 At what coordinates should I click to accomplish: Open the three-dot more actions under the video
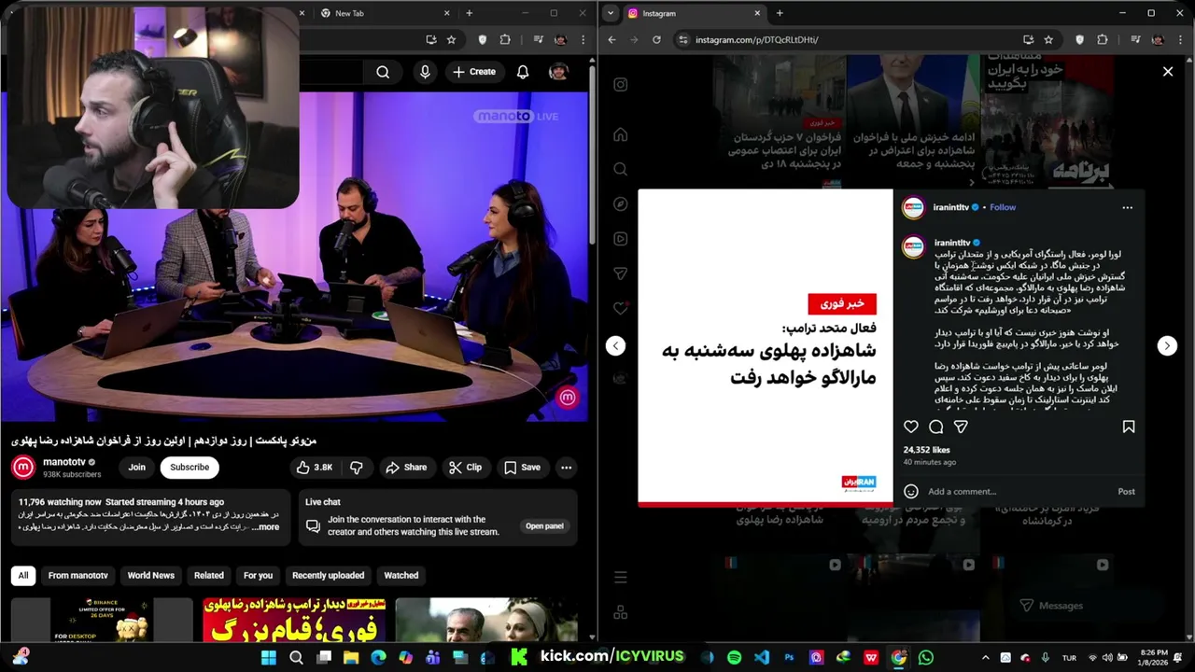(566, 468)
